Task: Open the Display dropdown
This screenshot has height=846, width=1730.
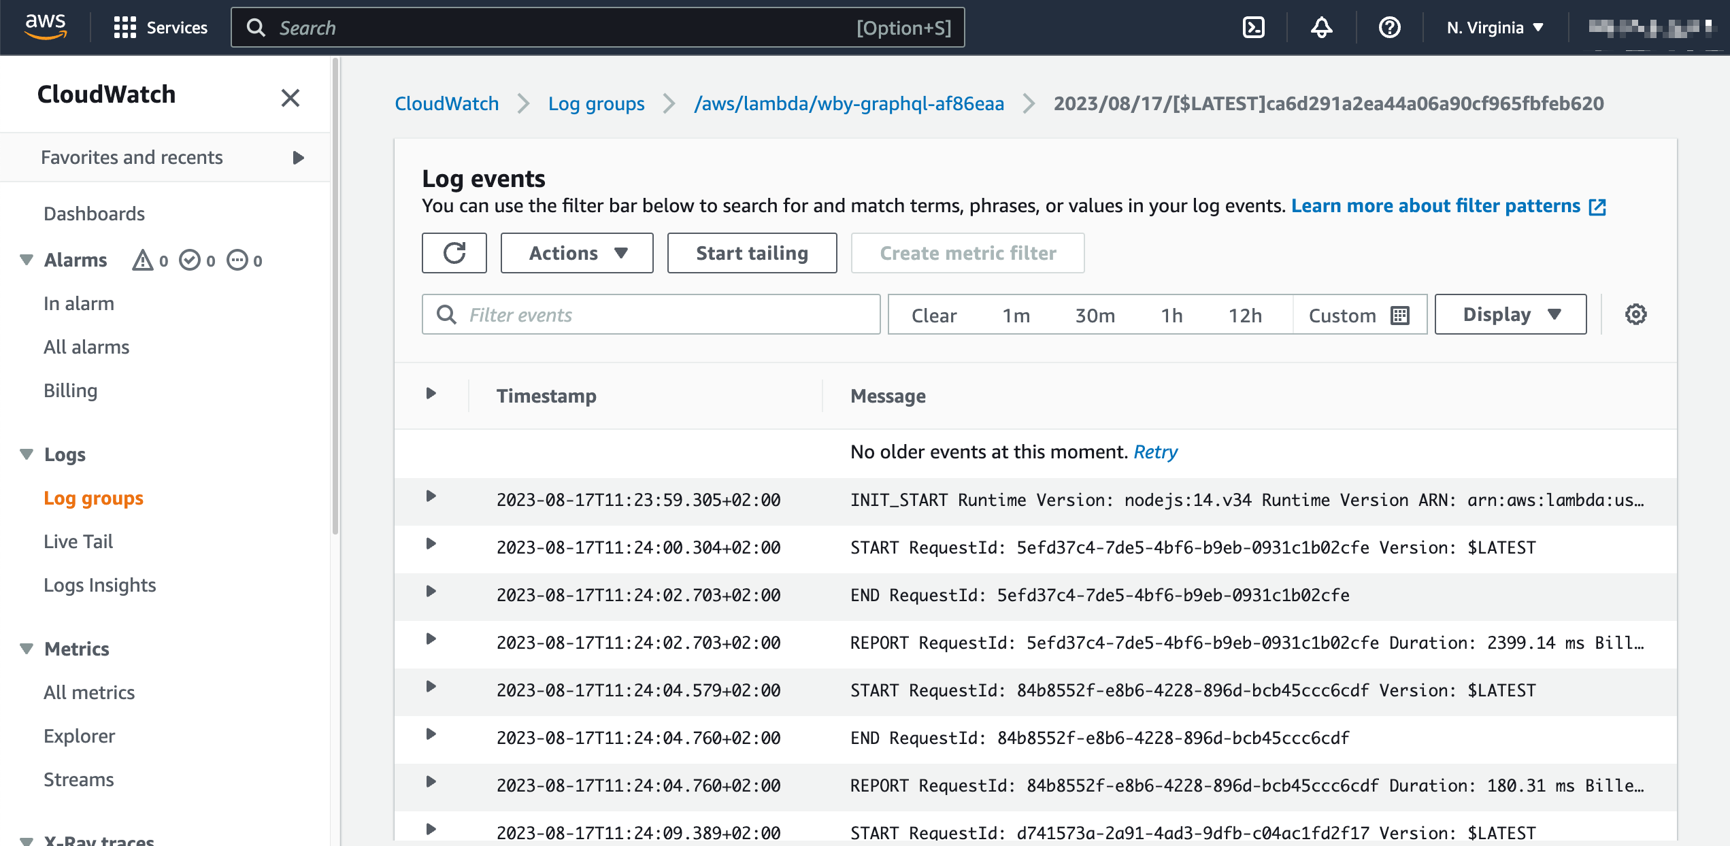Action: [1510, 314]
